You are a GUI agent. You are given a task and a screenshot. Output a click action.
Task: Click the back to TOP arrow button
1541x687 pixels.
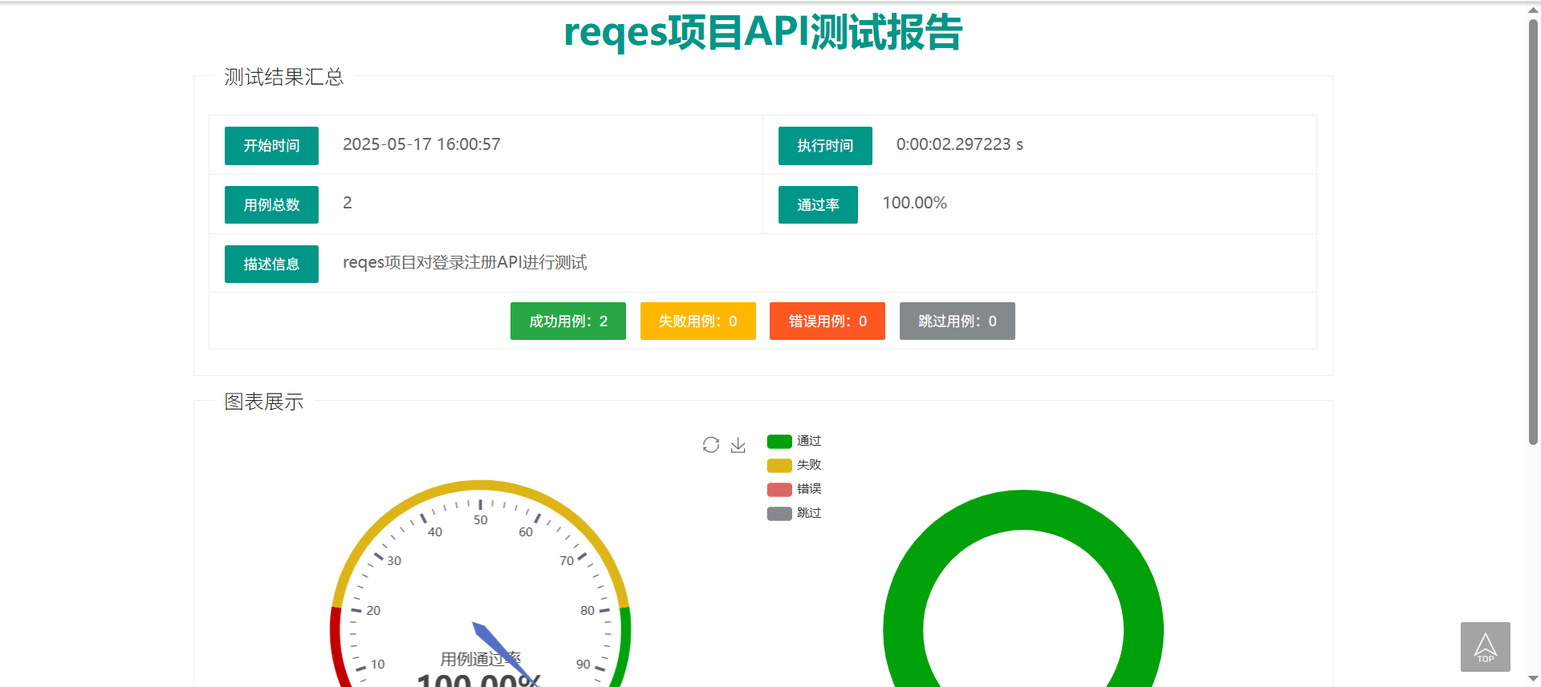1486,647
